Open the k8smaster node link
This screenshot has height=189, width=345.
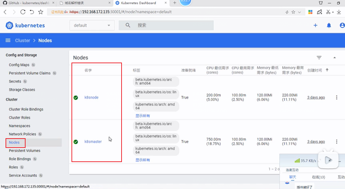point(93,142)
